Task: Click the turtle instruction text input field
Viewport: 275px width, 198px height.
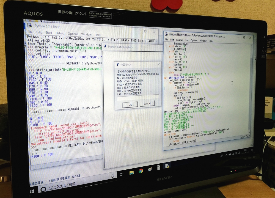Action: pyautogui.click(x=138, y=97)
